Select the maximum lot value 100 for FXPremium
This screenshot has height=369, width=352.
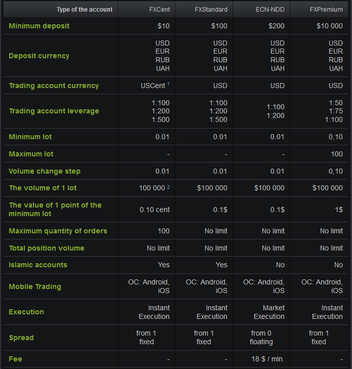point(337,154)
